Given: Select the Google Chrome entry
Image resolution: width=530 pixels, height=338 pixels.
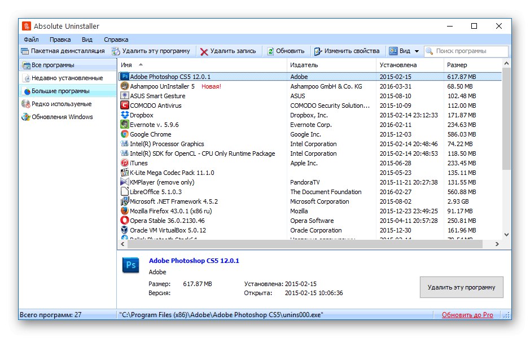Looking at the screenshot, I should (x=151, y=134).
